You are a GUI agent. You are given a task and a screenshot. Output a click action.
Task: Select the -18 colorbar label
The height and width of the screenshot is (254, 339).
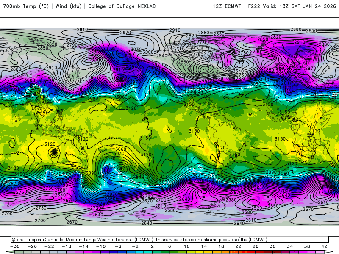[x=67, y=246]
